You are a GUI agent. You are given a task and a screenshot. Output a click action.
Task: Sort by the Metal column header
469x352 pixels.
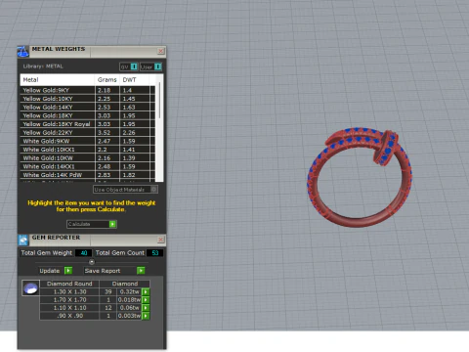pos(58,79)
